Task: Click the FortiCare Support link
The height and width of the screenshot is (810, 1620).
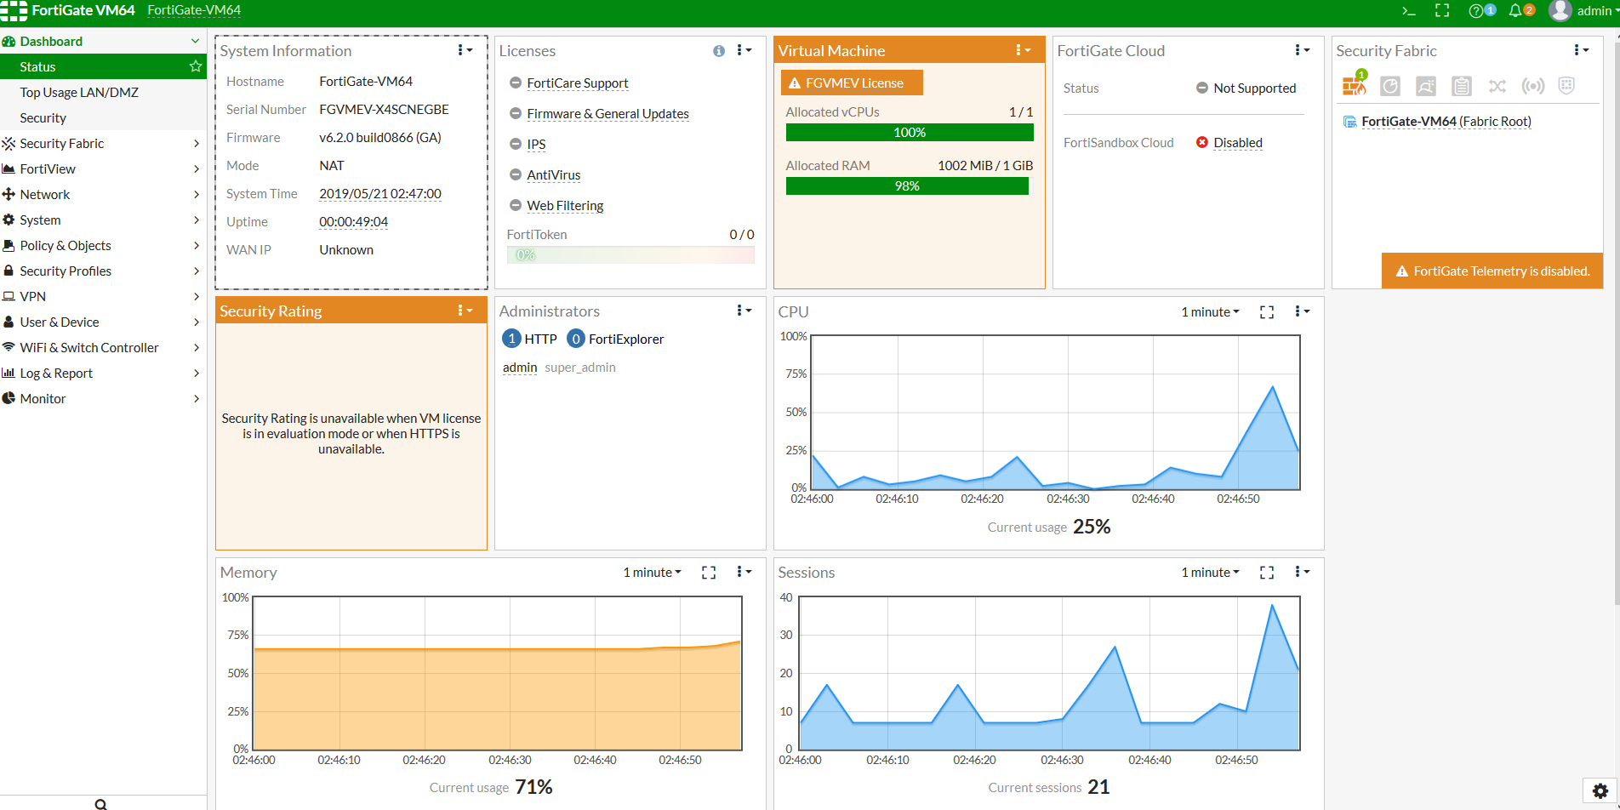Action: point(577,83)
